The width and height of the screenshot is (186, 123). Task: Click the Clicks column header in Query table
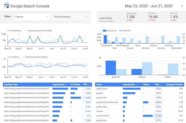pyautogui.click(x=146, y=85)
